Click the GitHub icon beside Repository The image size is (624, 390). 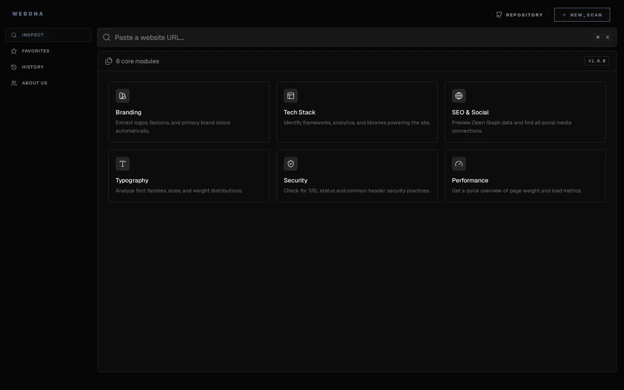(x=499, y=15)
